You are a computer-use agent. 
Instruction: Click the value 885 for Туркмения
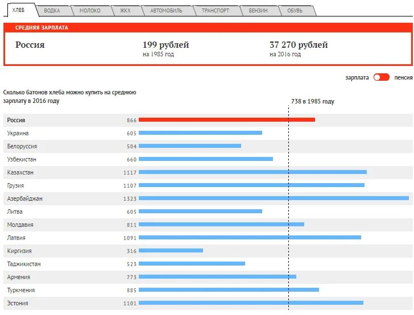click(131, 291)
